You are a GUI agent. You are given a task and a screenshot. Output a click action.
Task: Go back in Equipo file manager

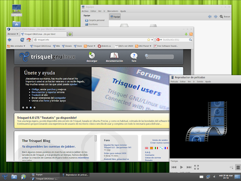210,17
